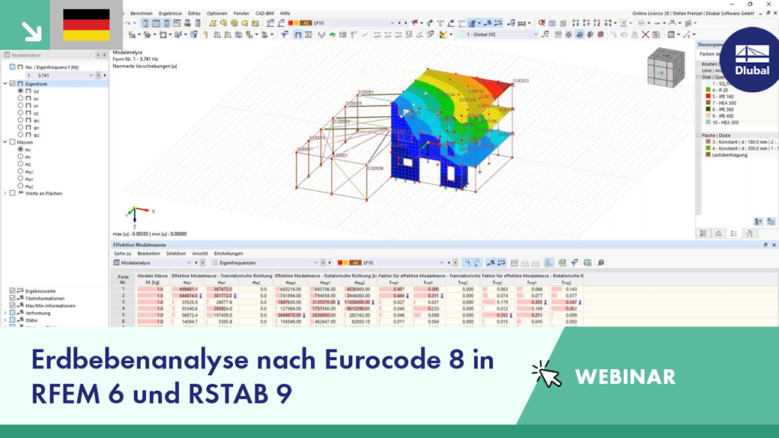The height and width of the screenshot is (438, 779).
Task: Expand the Verformung tree node
Action: 5,313
